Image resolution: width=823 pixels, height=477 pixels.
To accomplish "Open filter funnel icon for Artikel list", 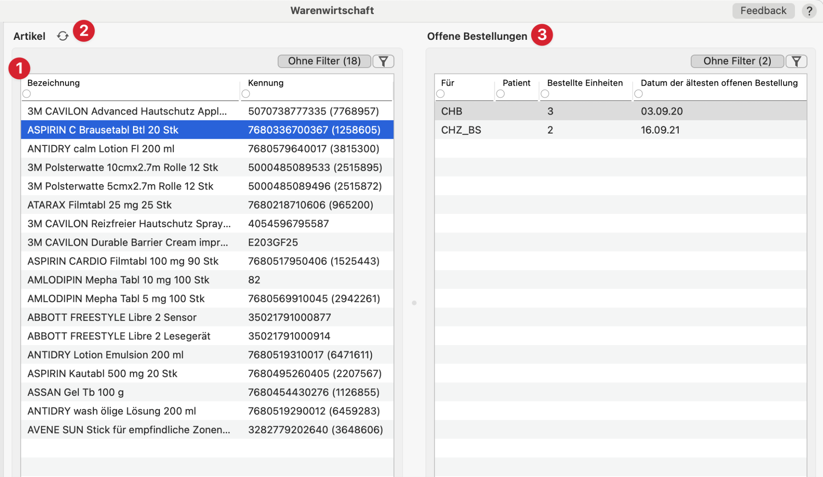I will point(383,61).
